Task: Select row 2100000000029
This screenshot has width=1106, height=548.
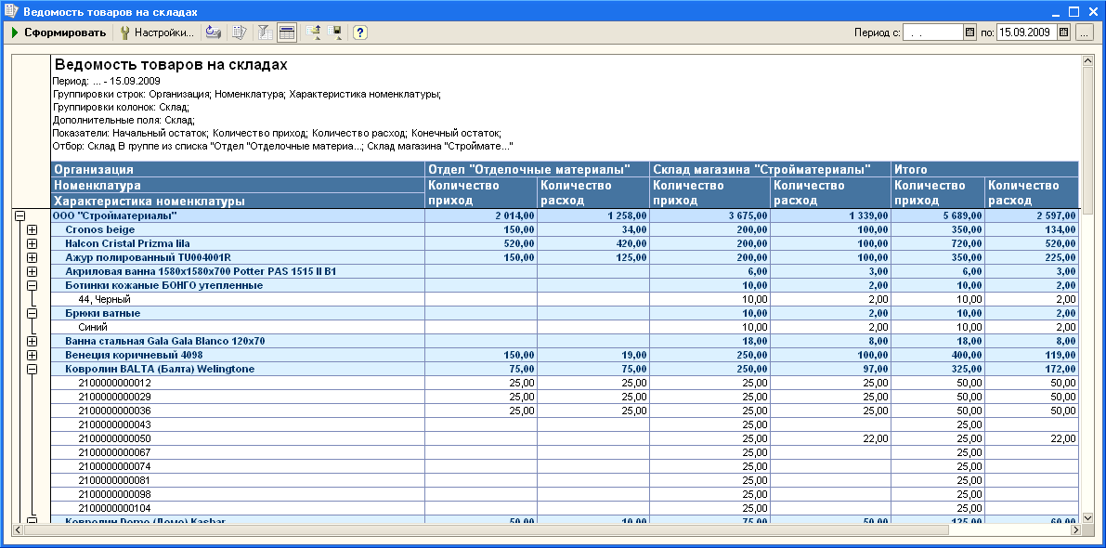Action: pos(565,398)
